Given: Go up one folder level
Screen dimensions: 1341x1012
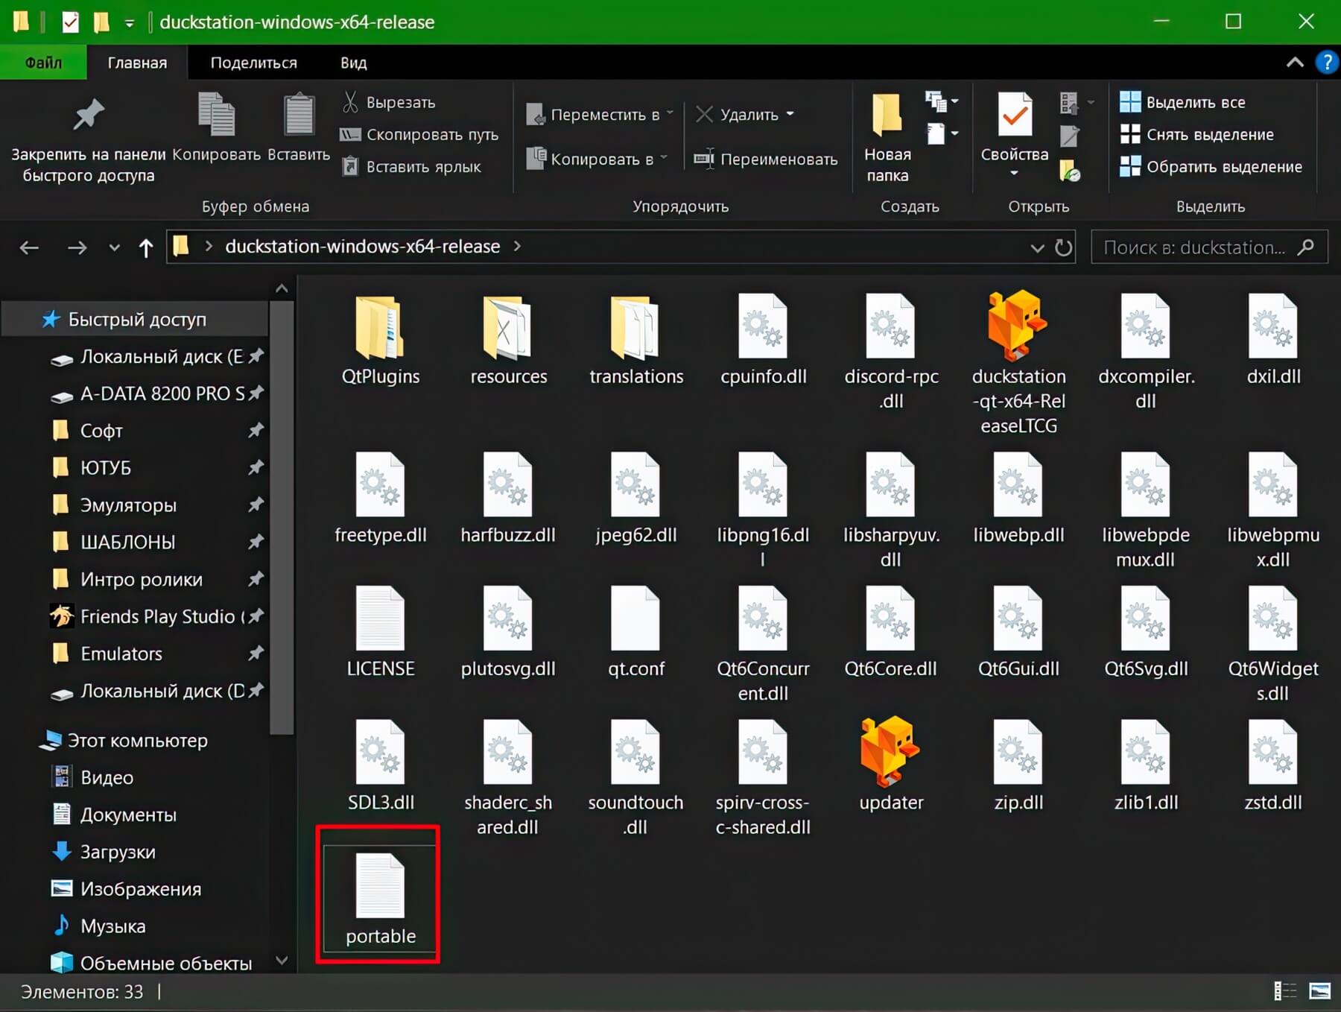Looking at the screenshot, I should coord(146,247).
